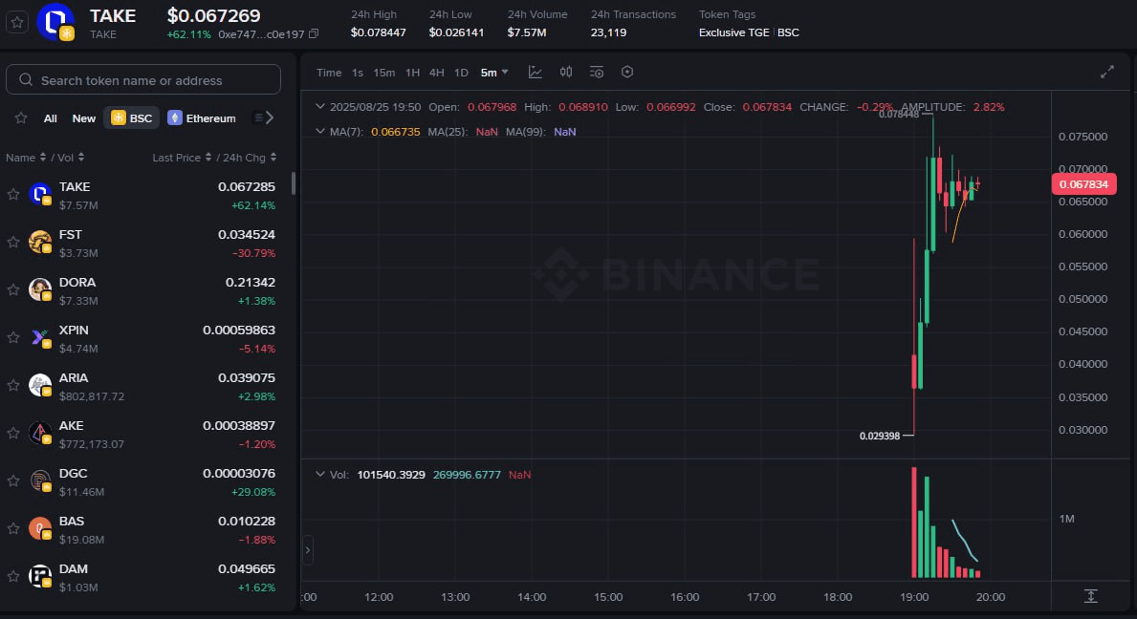Click MA(7) value 0.066735

pyautogui.click(x=395, y=132)
